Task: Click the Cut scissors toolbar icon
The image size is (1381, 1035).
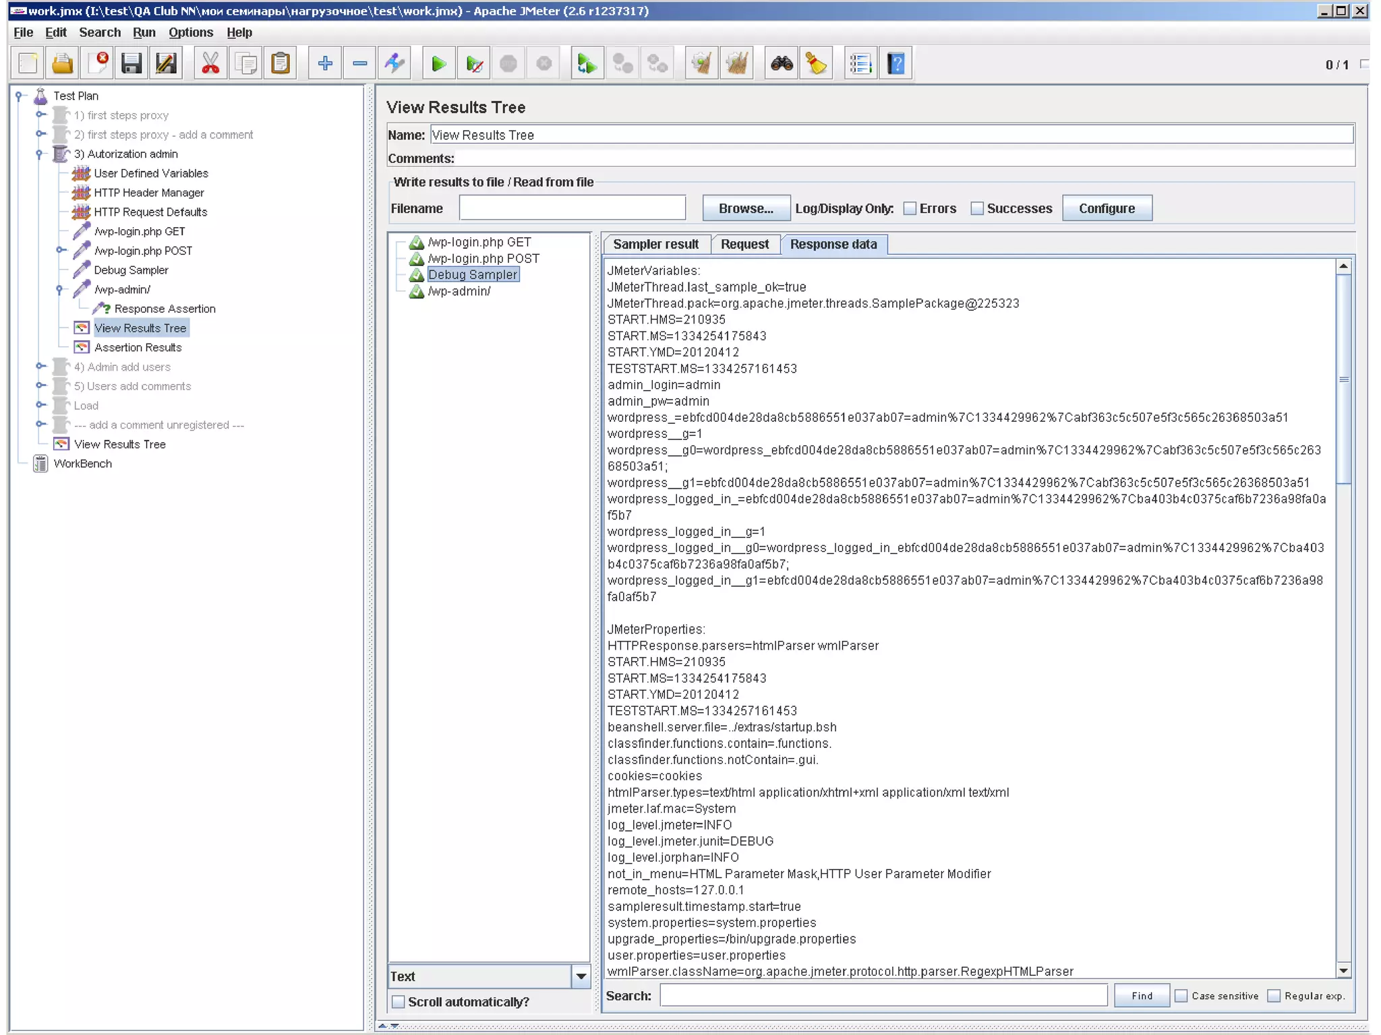Action: pyautogui.click(x=210, y=64)
